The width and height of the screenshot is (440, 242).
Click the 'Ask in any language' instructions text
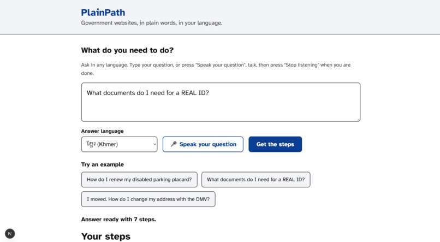(x=216, y=69)
